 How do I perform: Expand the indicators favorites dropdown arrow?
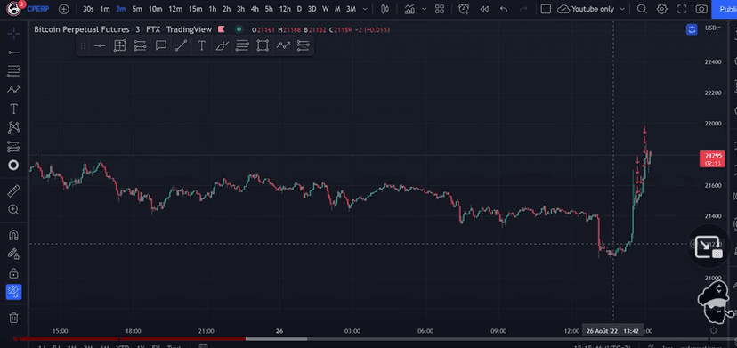tap(425, 9)
